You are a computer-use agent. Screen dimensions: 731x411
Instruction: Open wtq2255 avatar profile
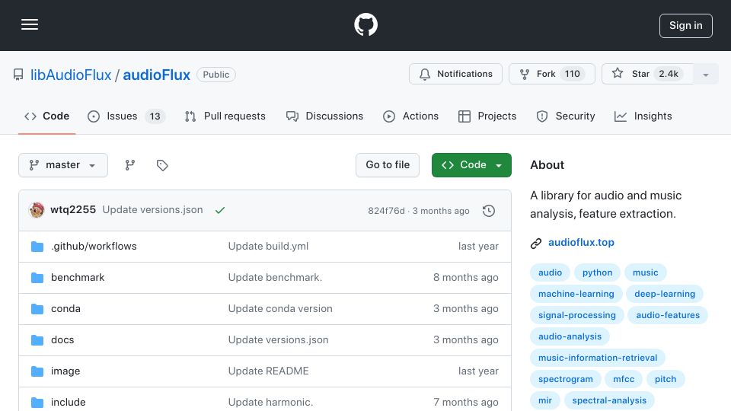pos(37,210)
